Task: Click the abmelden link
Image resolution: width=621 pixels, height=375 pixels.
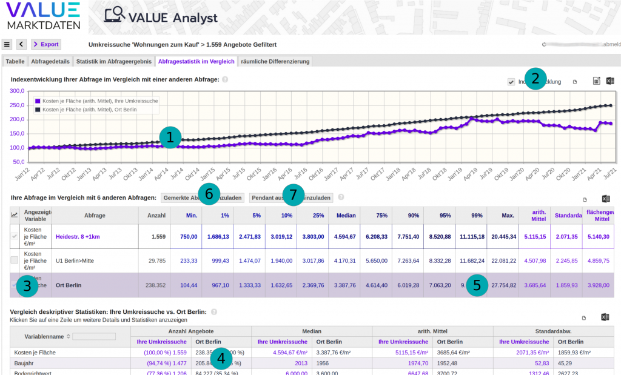Action: point(611,44)
